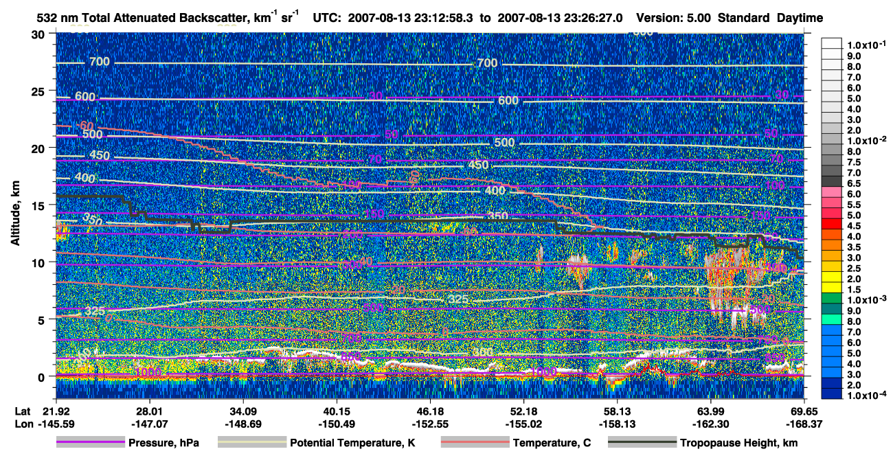Click the 'Lat' row label

coord(23,411)
